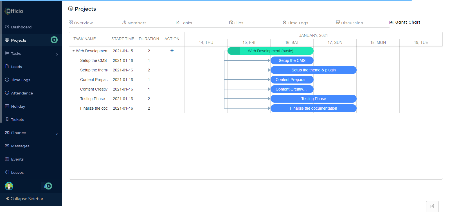Select the Content Creative task row
This screenshot has width=450, height=212.
[127, 89]
